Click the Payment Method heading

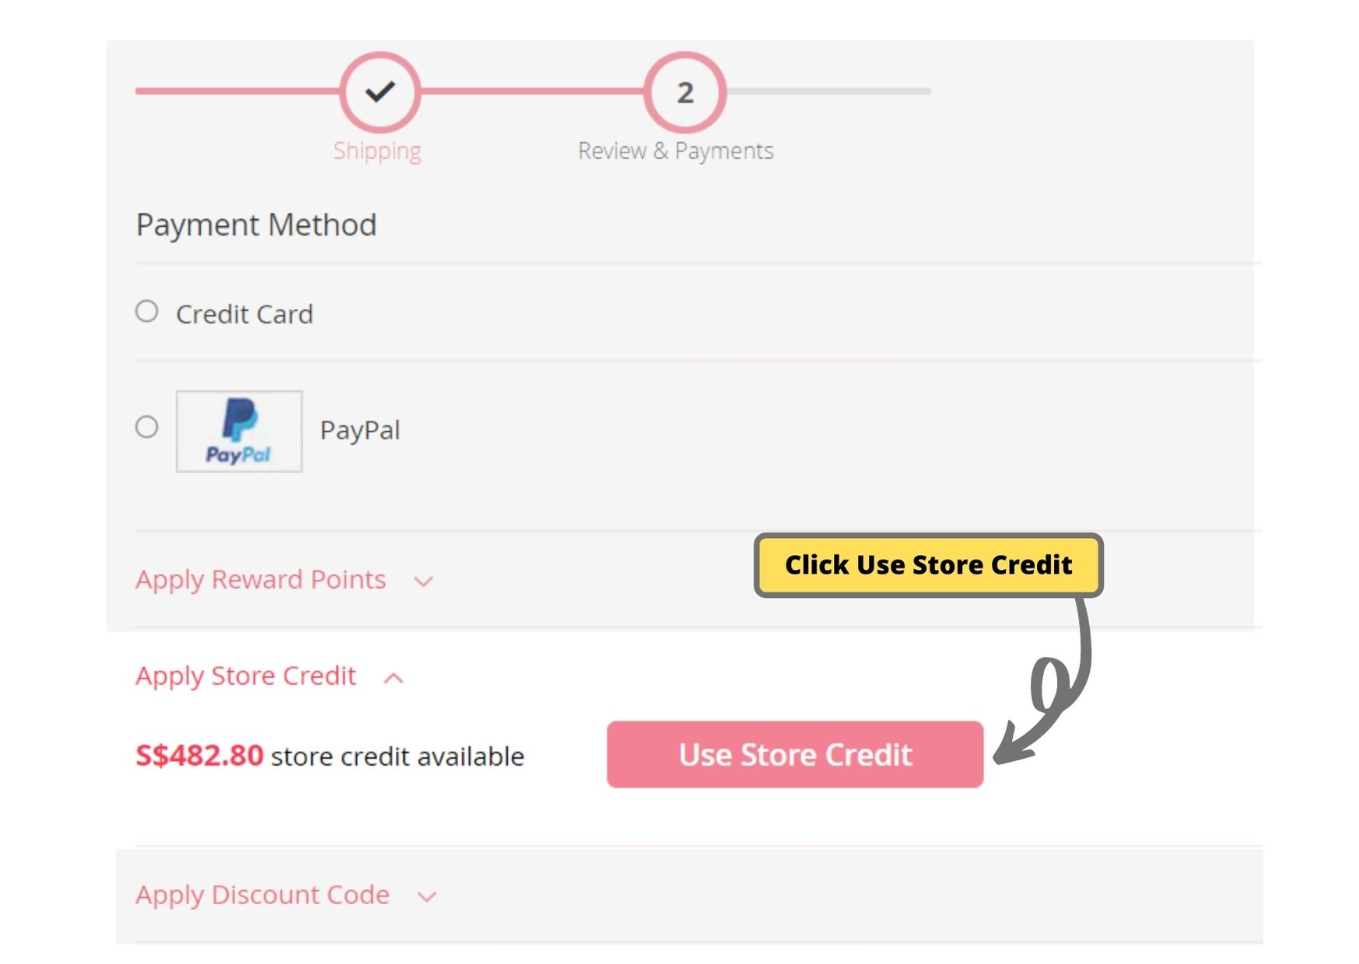[256, 225]
